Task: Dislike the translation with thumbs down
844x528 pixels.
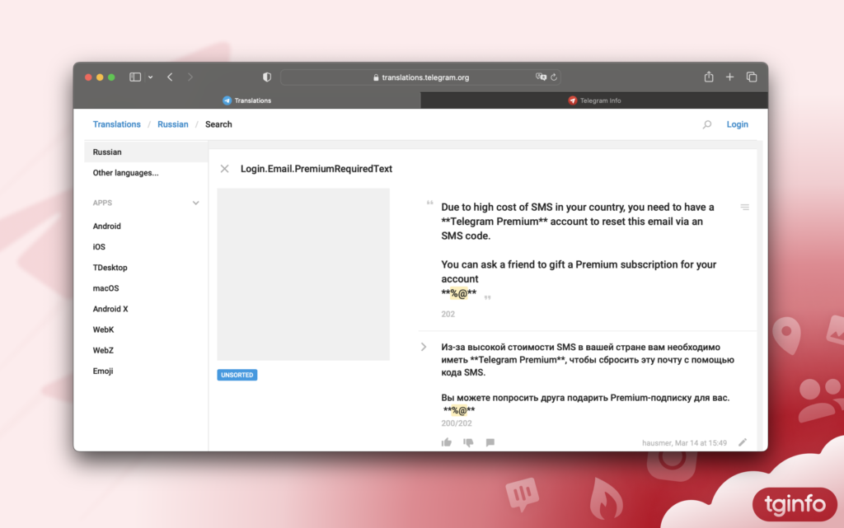Action: 468,442
